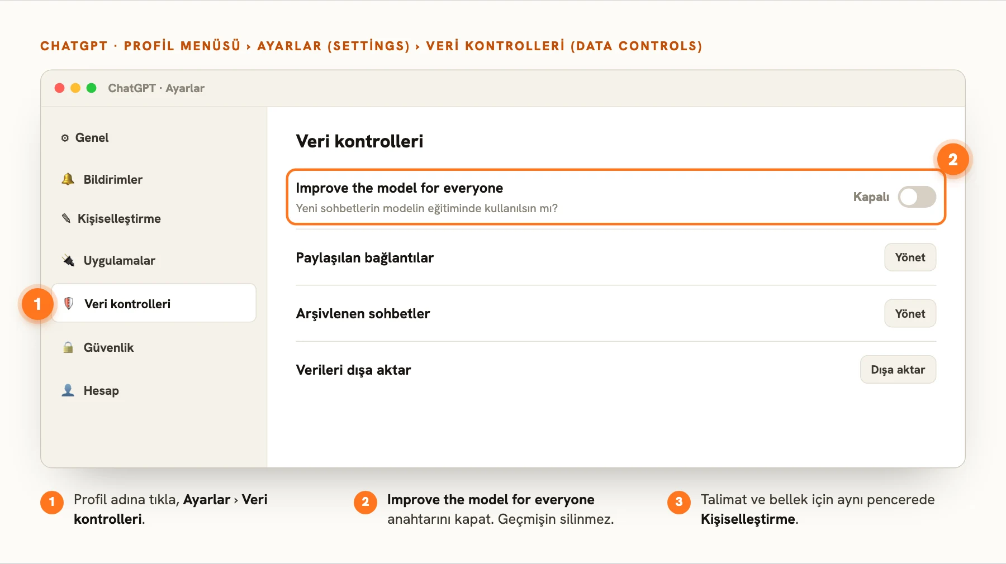Screen dimensions: 1006x564
Task: Click the green maximize window button
Action: tap(92, 88)
